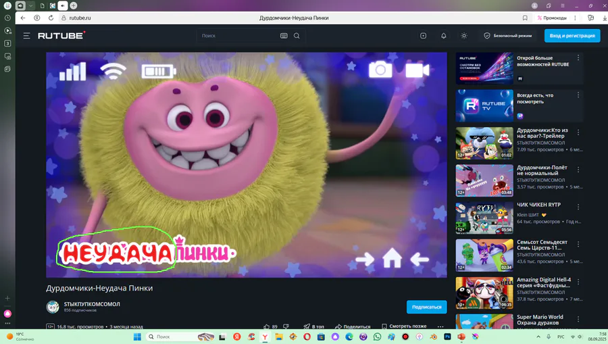Viewport: 608px width, 344px height.
Task: Open the Промокоды extension button
Action: [x=552, y=18]
